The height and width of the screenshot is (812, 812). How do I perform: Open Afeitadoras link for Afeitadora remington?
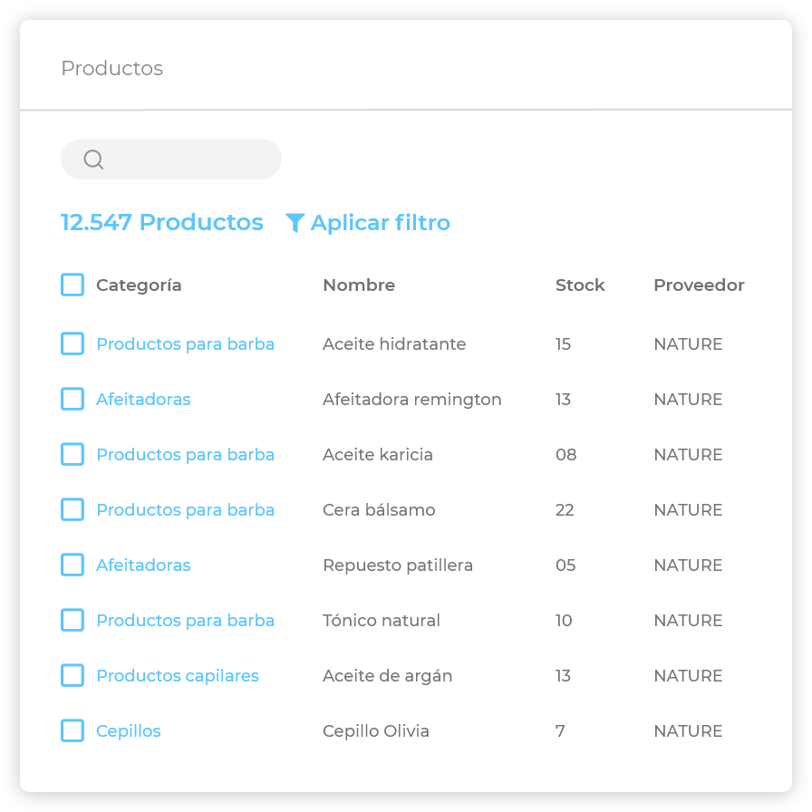(x=143, y=400)
